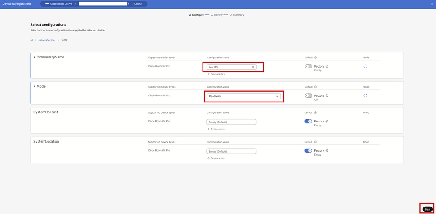436x214 pixels.
Task: Click the SystemContact value field
Action: point(231,122)
